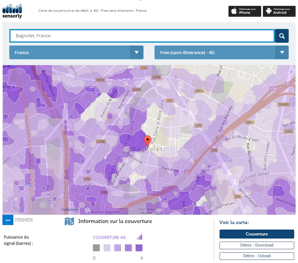The width and height of the screenshot is (298, 263).
Task: Download the iPhone app
Action: [x=245, y=11]
